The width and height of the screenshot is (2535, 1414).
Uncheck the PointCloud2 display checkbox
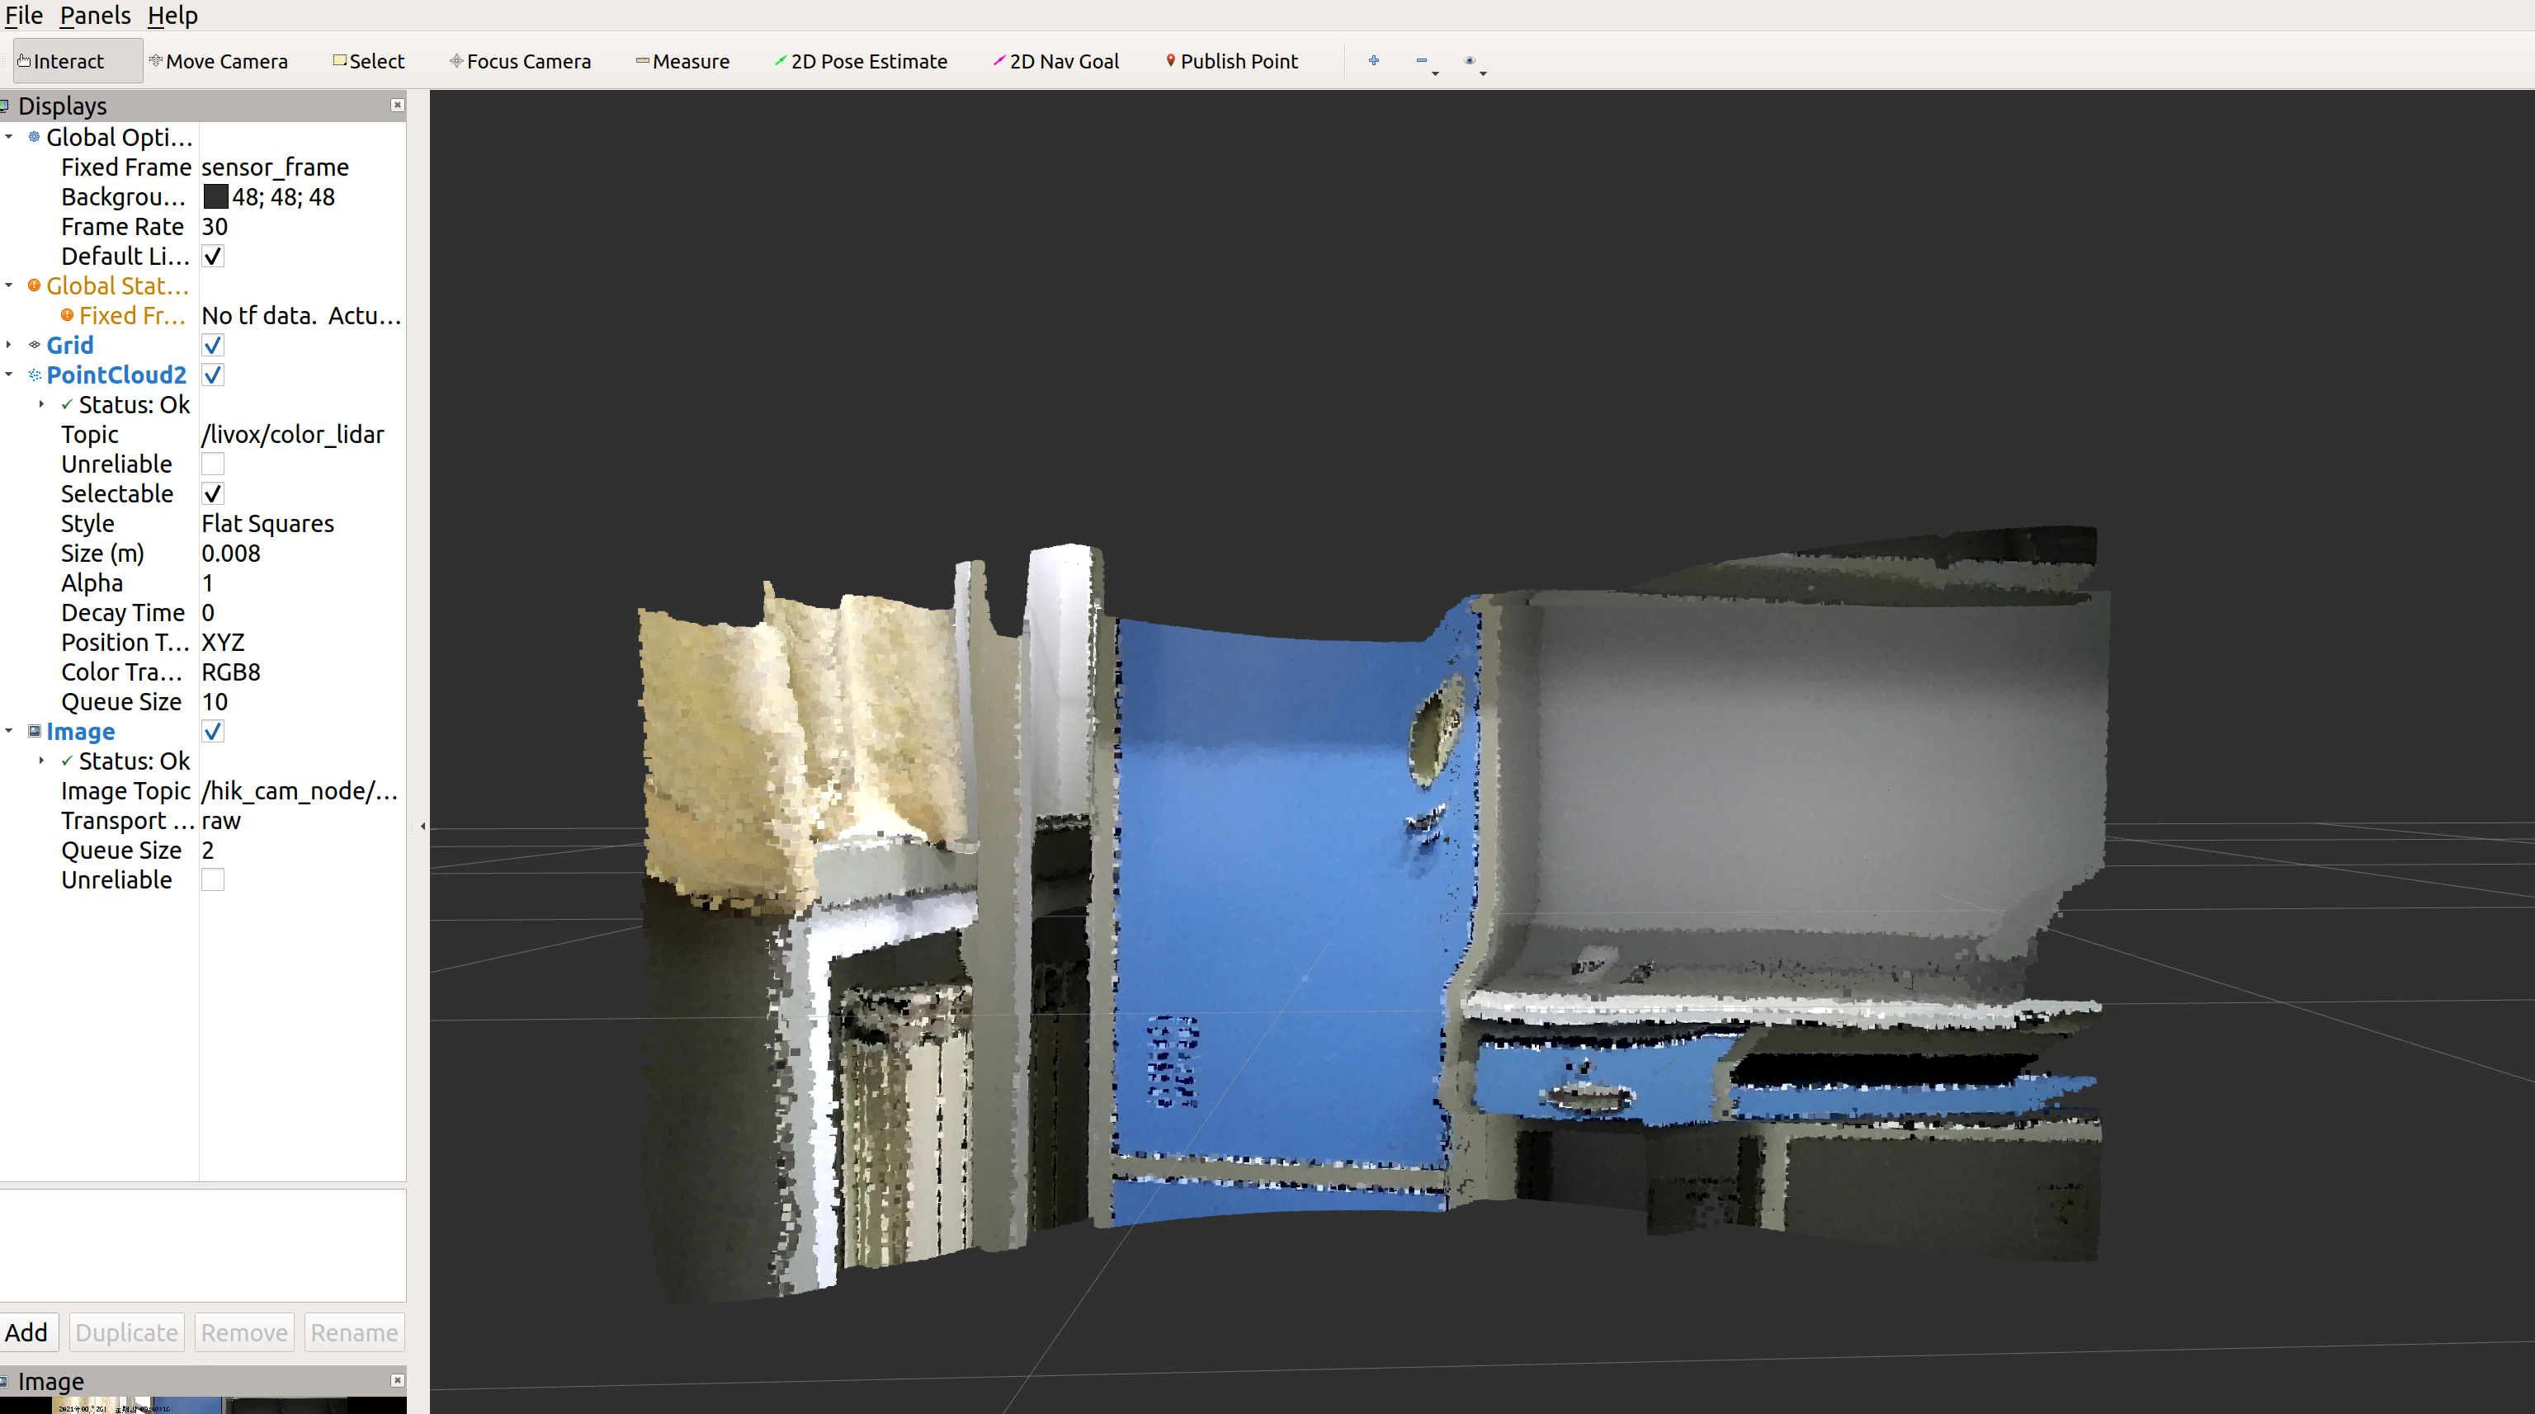click(x=213, y=375)
